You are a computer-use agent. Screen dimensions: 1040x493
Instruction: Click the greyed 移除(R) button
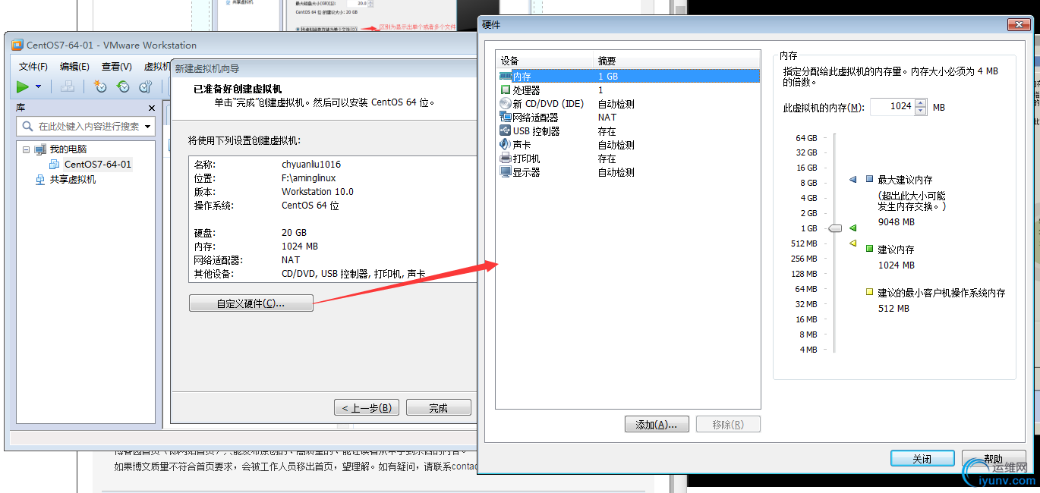[727, 425]
